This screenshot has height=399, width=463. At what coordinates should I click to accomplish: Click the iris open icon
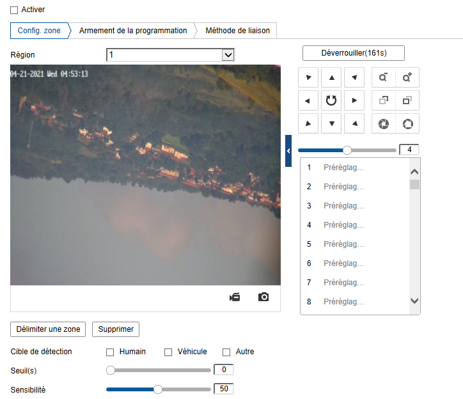(407, 123)
